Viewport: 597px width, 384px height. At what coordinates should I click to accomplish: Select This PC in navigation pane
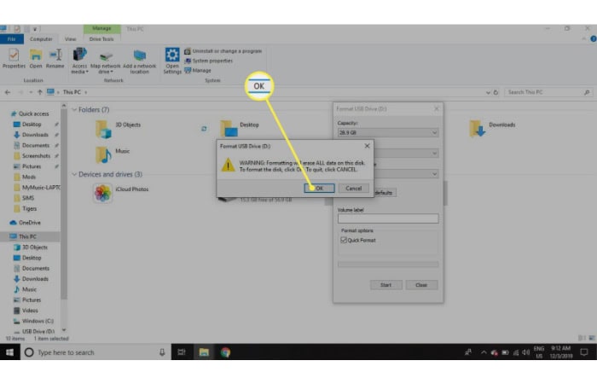click(x=23, y=236)
